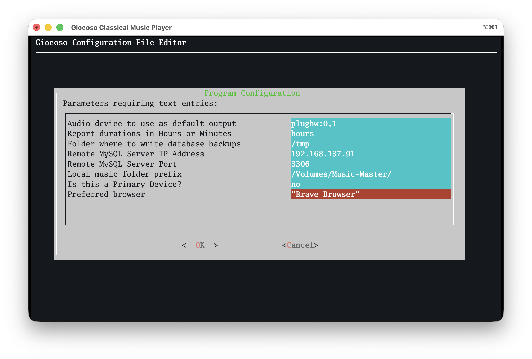The height and width of the screenshot is (359, 532).
Task: Click the Remote MySQL Server Port label
Action: pos(122,164)
